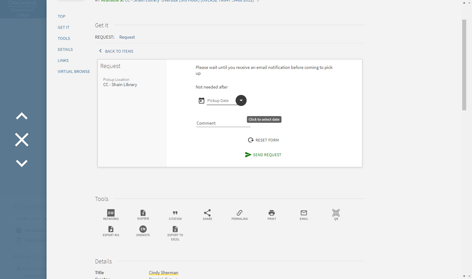
Task: Jump to Get It section
Action: point(64,28)
